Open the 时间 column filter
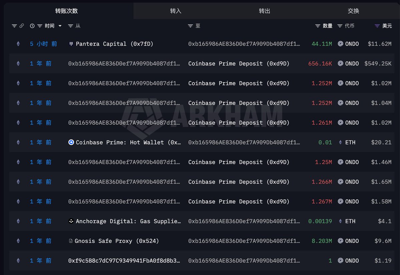The height and width of the screenshot is (275, 400). coord(40,26)
